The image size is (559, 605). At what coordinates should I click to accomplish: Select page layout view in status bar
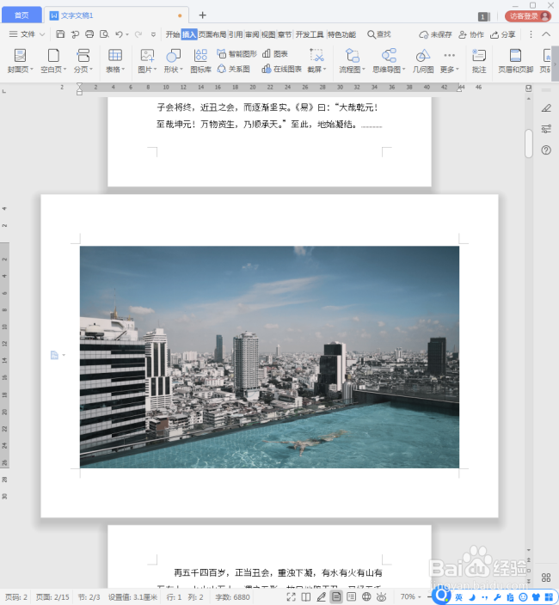[336, 597]
